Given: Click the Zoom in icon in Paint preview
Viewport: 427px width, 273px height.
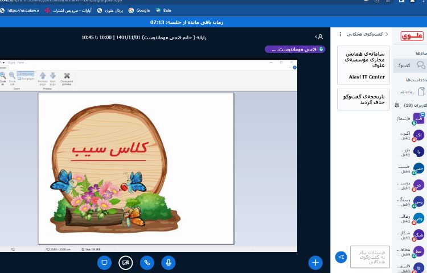Looking at the screenshot, I should [x=3, y=78].
